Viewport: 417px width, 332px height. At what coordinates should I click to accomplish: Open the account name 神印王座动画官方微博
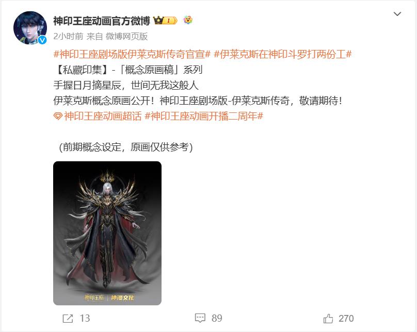click(x=102, y=21)
